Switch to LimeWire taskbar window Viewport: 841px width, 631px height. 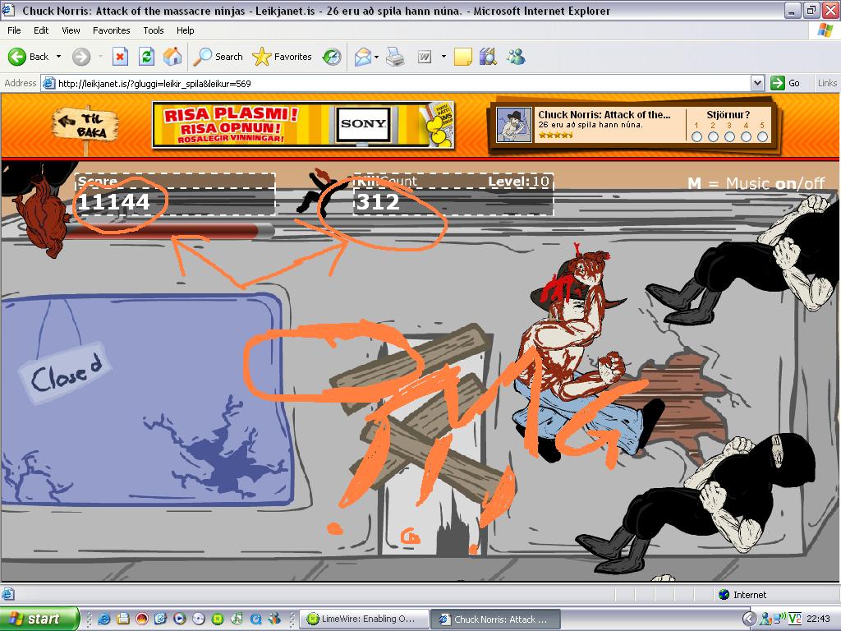point(365,619)
